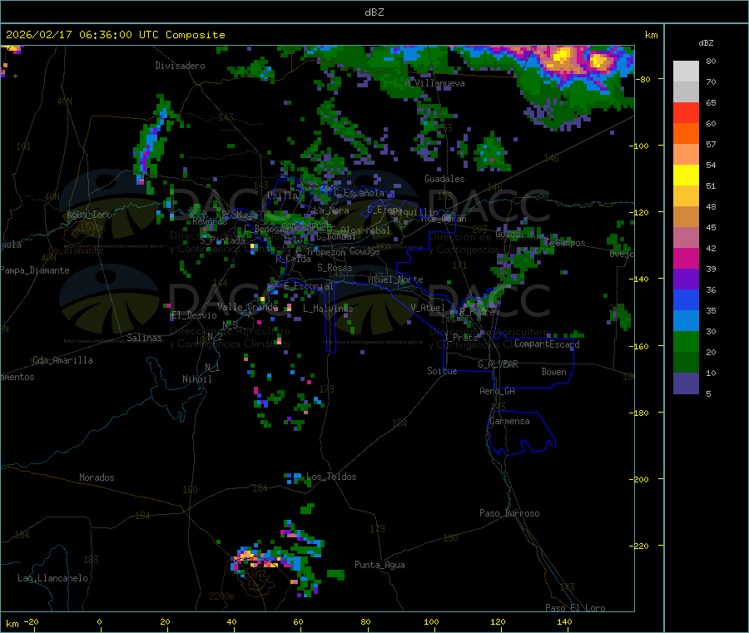Select the blue 35 dBZ legend swatch
Image resolution: width=749 pixels, height=633 pixels.
click(686, 299)
